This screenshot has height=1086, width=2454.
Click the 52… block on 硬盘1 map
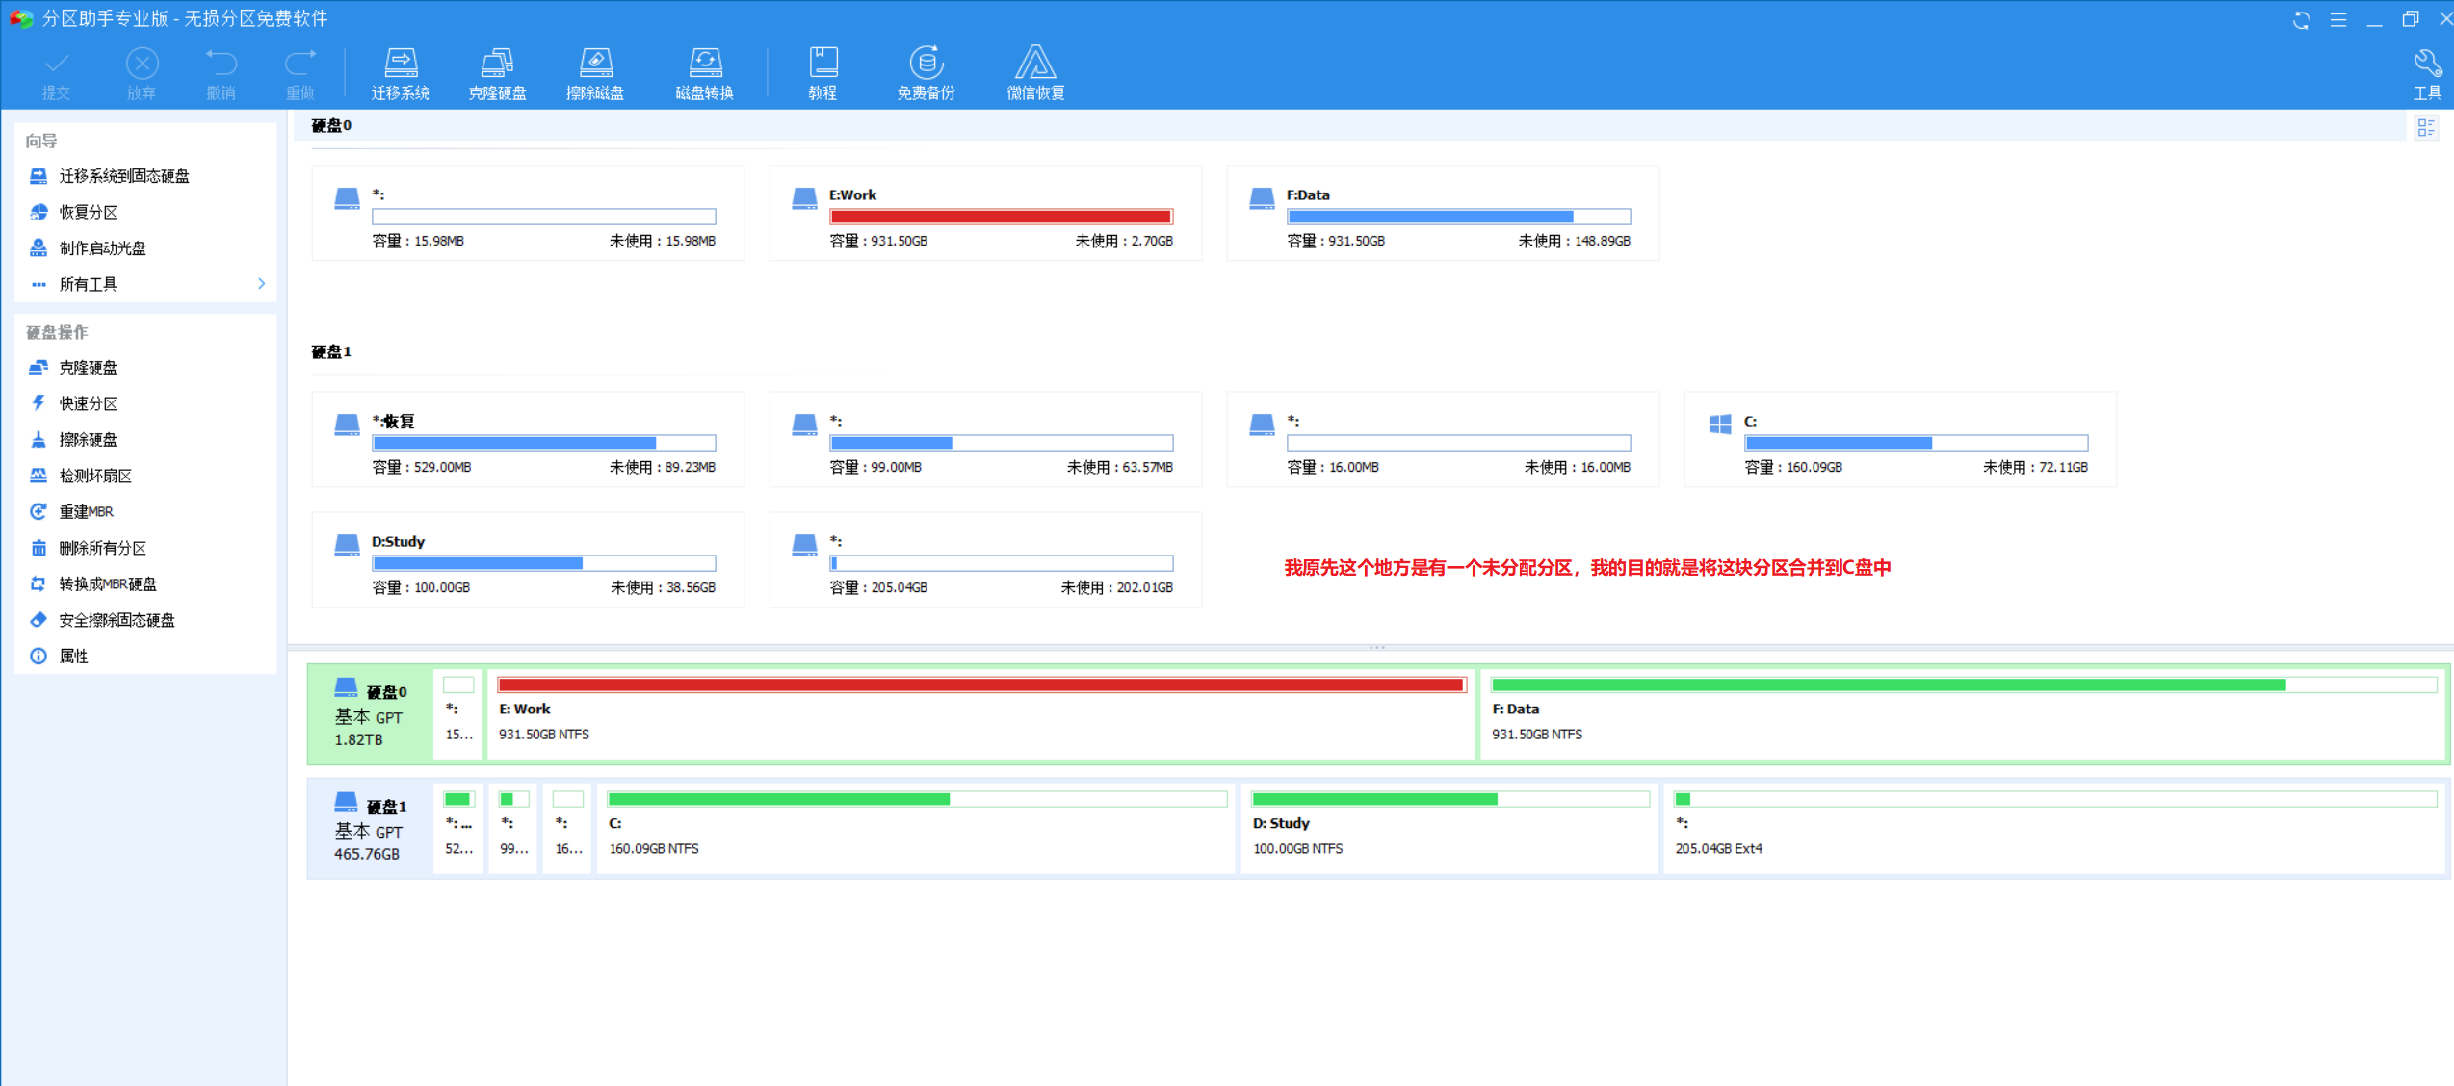point(458,829)
